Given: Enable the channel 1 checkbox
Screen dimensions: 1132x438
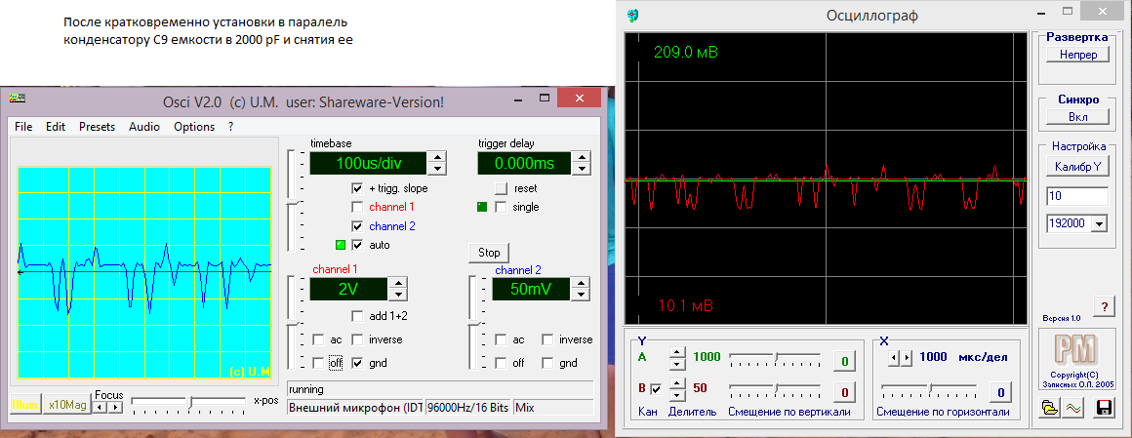Looking at the screenshot, I should tap(358, 207).
